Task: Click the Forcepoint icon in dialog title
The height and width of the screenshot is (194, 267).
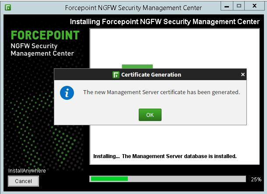Action: pyautogui.click(x=116, y=75)
